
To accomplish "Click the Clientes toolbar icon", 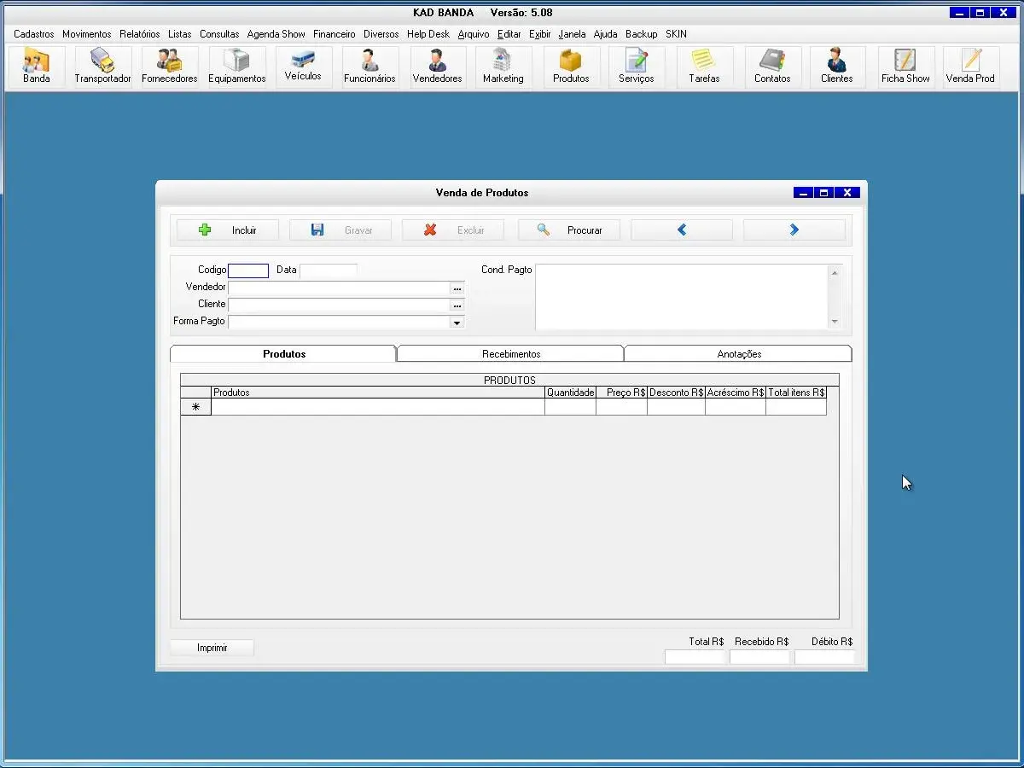I will [836, 67].
